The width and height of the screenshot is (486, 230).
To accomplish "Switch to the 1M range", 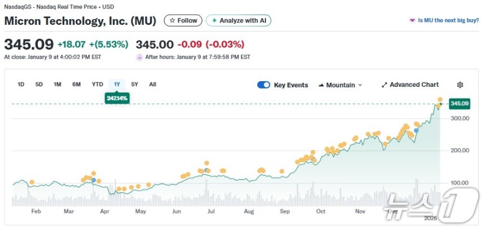I will 57,85.
